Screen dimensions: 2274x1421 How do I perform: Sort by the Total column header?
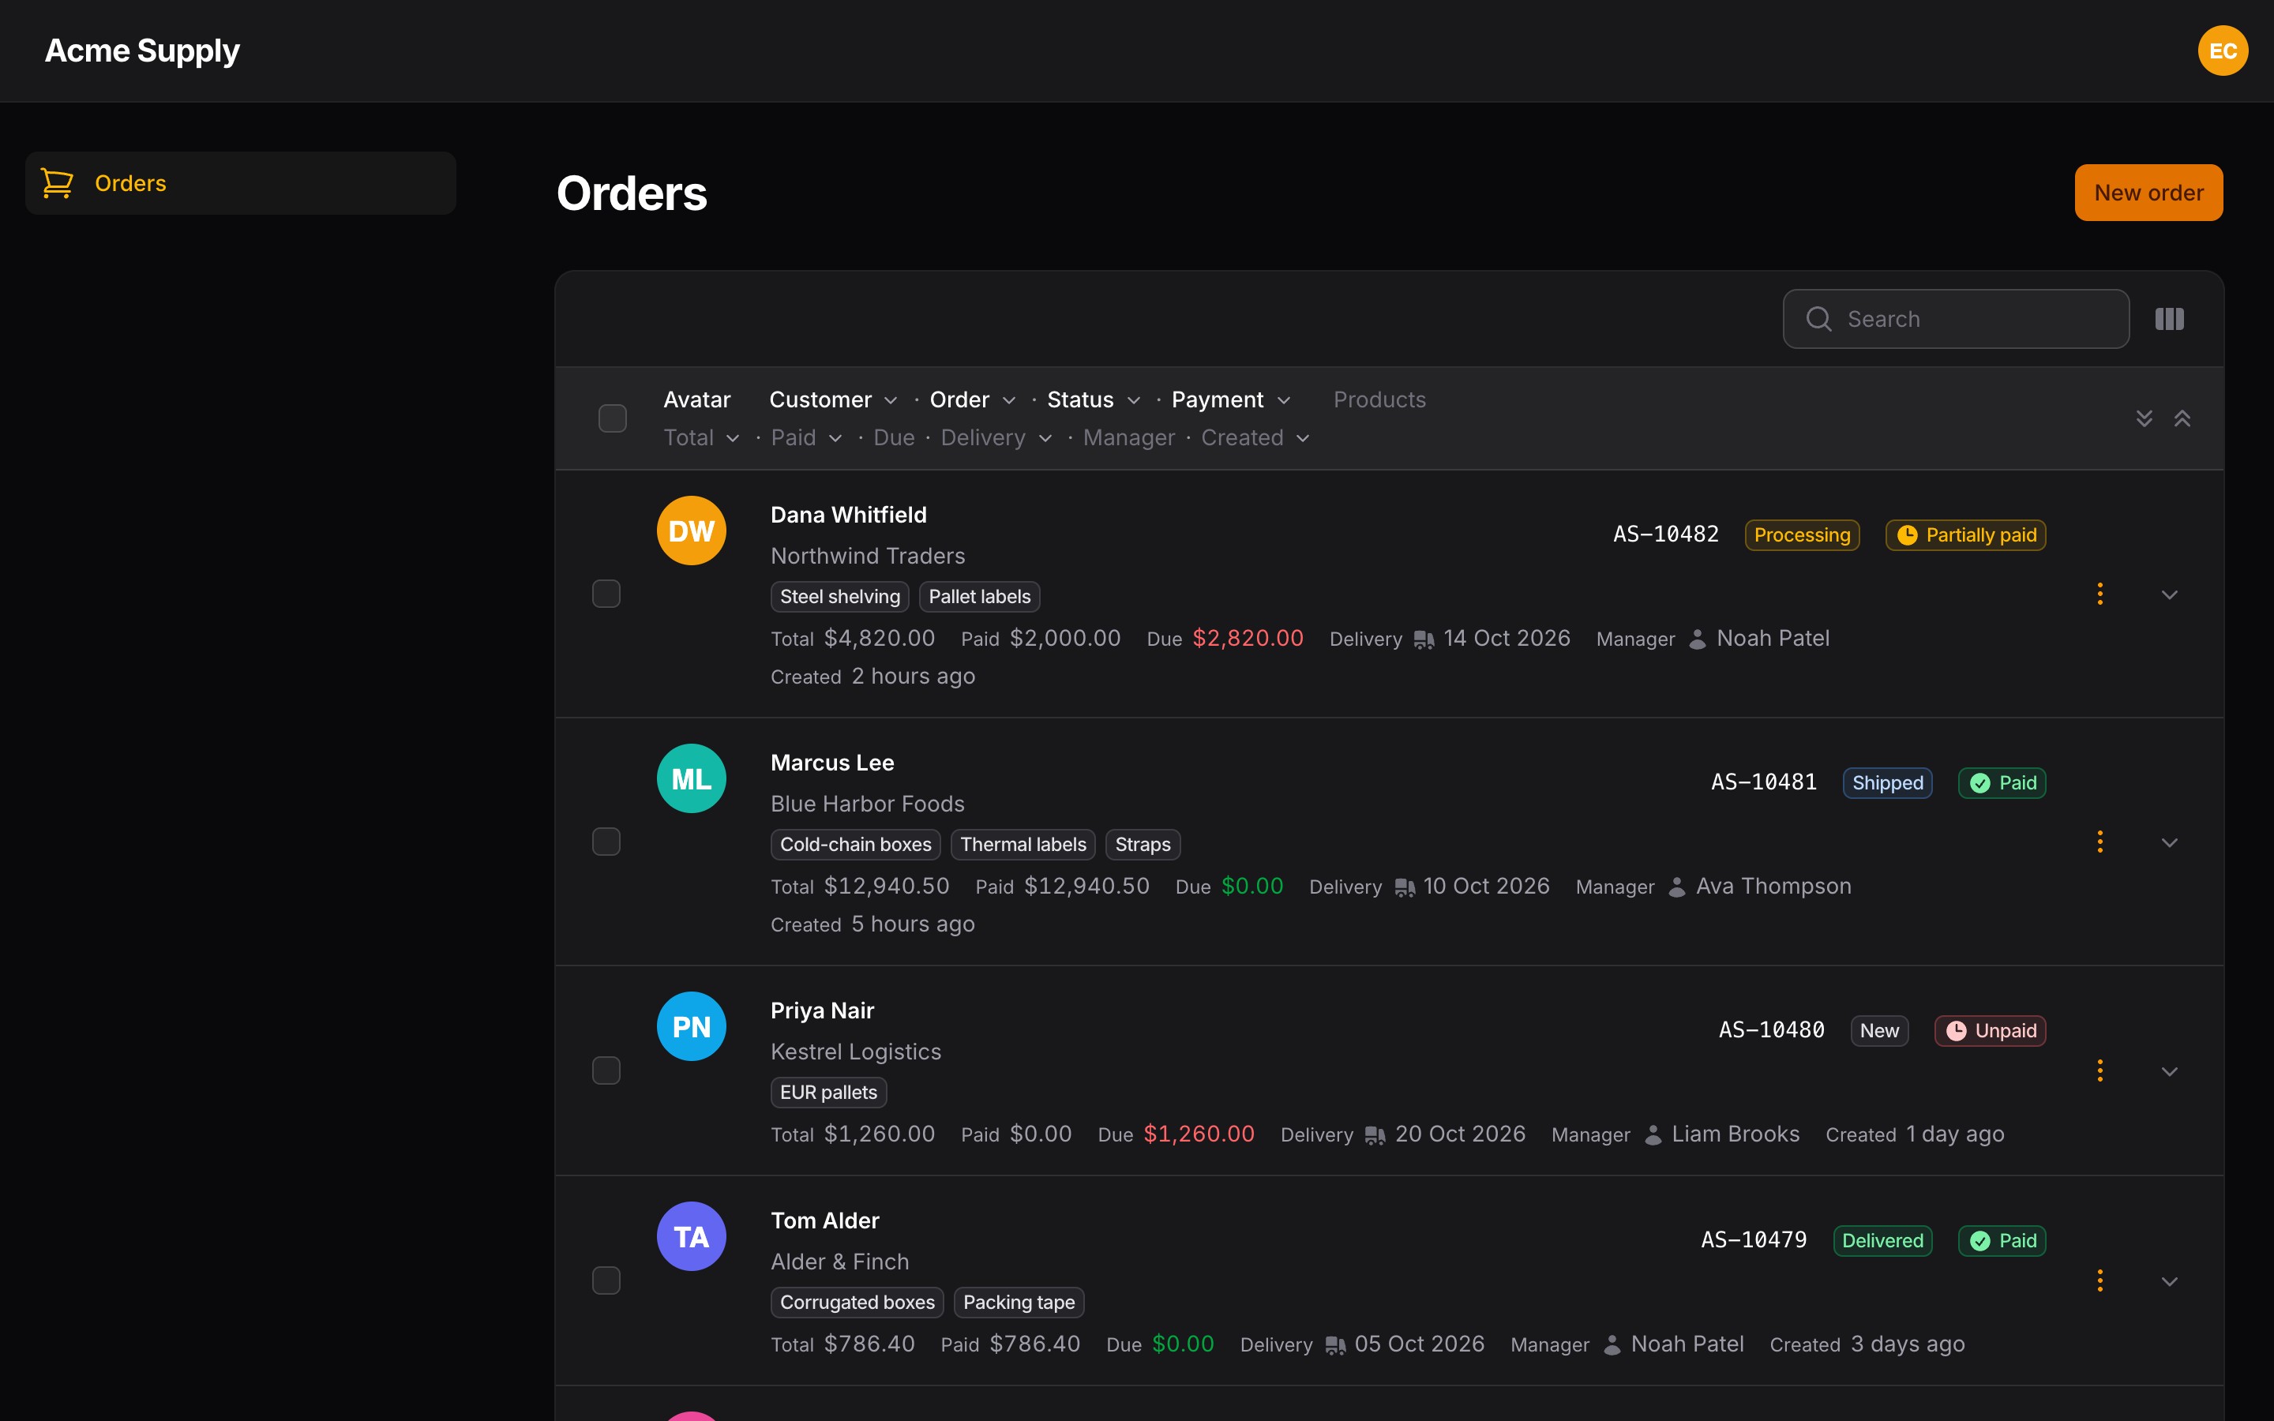(x=701, y=438)
